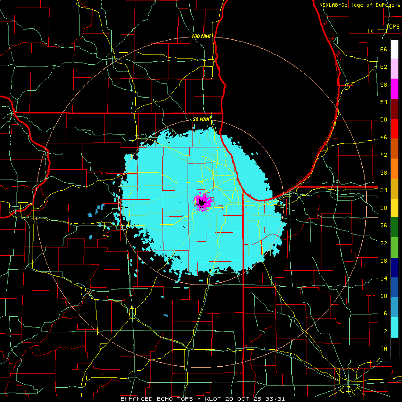Click the "20 OCT 25" date text
Image resolution: width=402 pixels, height=402 pixels.
point(244,399)
